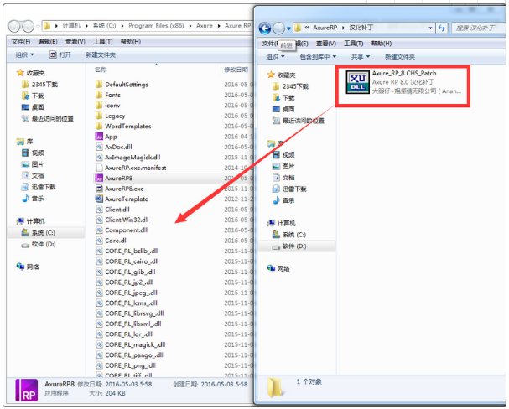The image size is (509, 409).
Task: Select 系统 (C:) drive in right window sidebar
Action: (x=288, y=235)
